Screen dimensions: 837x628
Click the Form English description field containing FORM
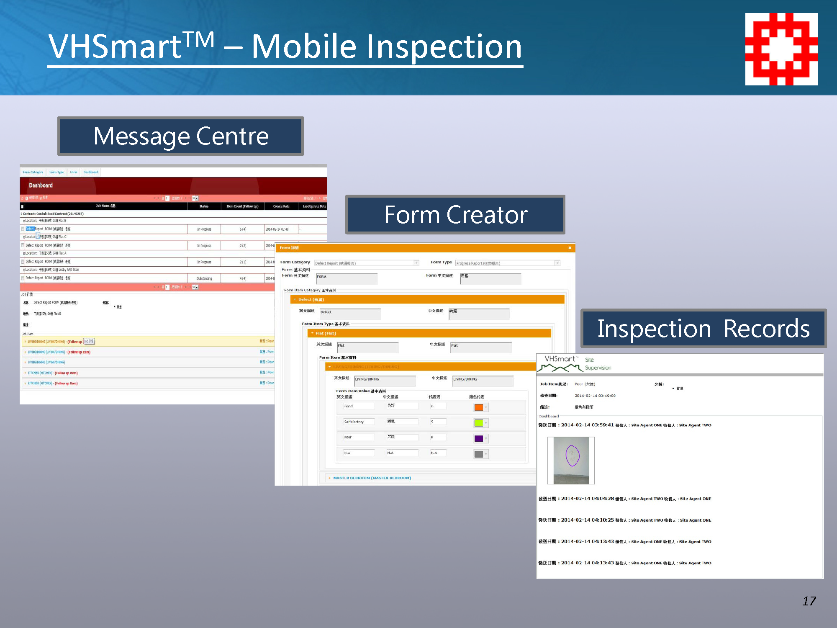(347, 278)
